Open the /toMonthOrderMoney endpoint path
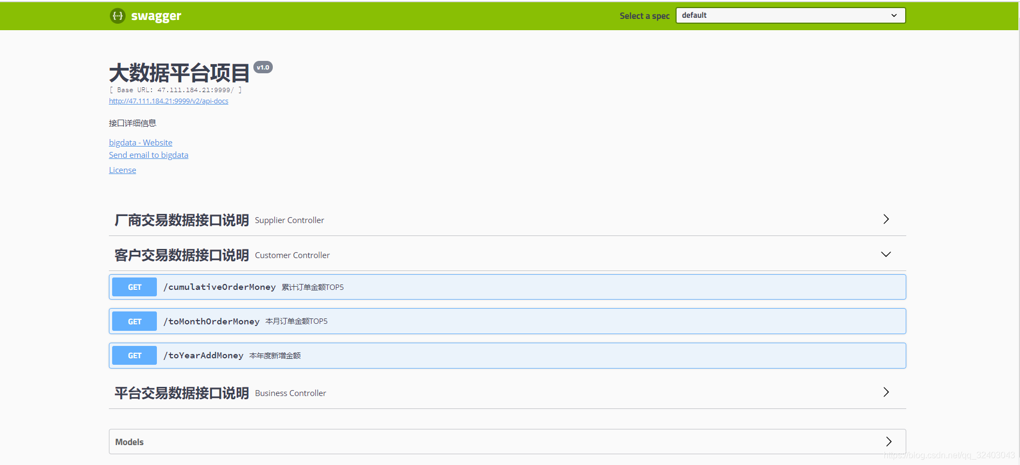Screen dimensions: 1020x465 click(x=211, y=321)
